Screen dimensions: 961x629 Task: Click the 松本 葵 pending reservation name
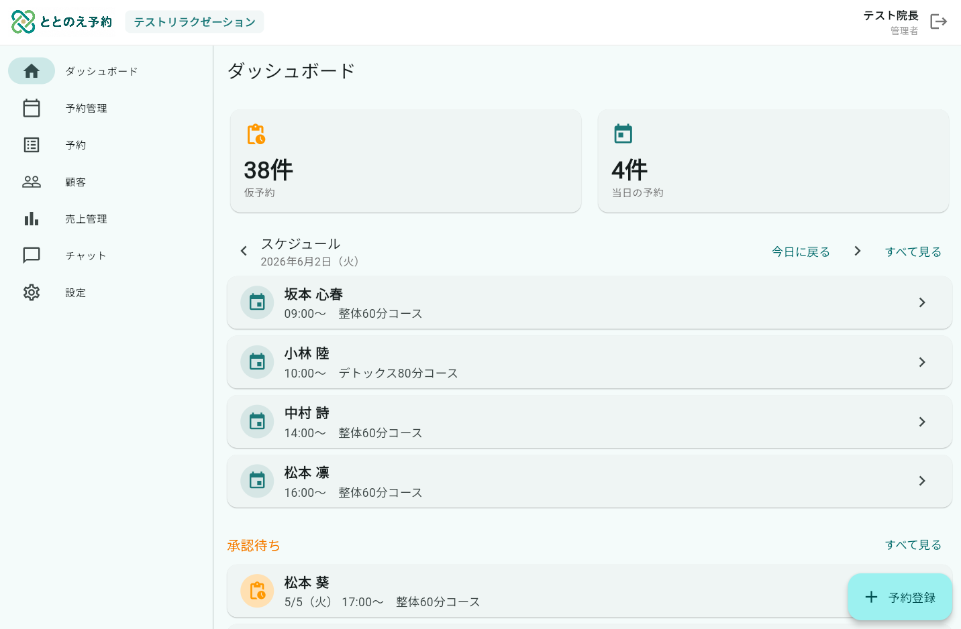[307, 583]
